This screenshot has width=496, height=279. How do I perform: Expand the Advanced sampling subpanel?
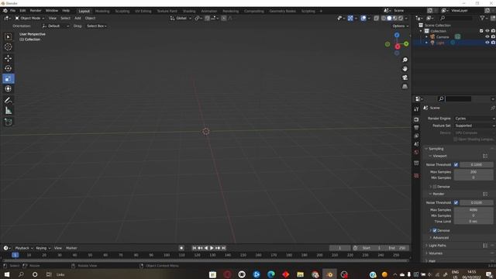click(x=441, y=238)
